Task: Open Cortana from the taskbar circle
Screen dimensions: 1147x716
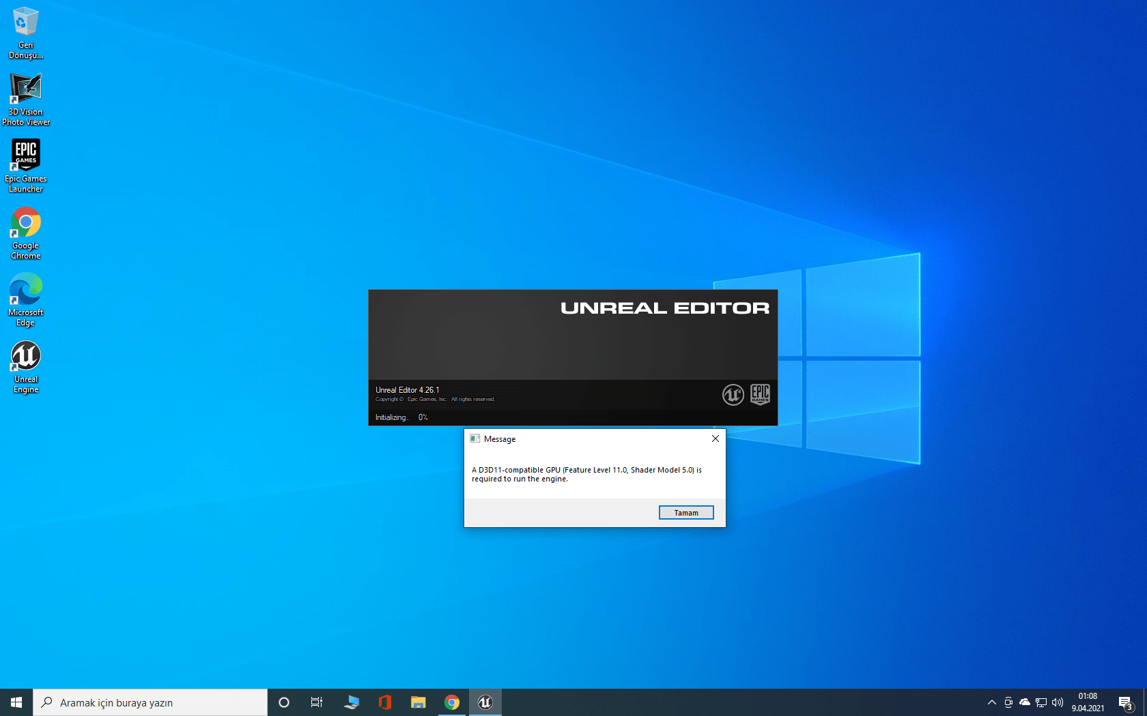Action: [284, 702]
